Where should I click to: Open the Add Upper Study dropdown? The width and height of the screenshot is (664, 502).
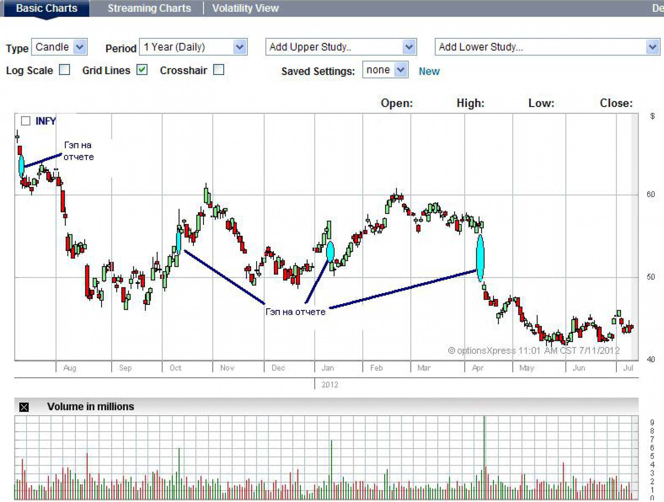coord(409,47)
